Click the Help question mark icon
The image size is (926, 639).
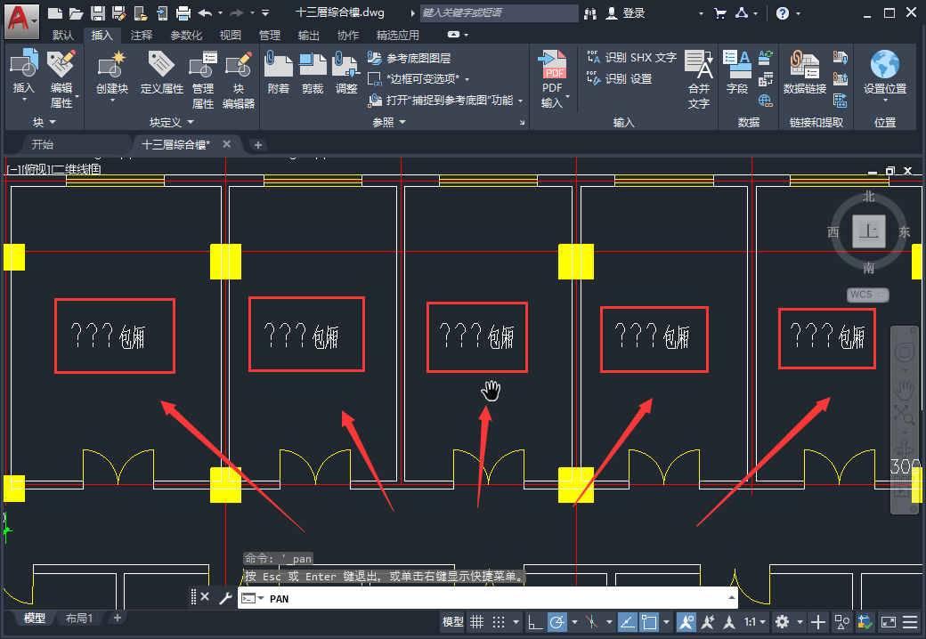tap(783, 13)
